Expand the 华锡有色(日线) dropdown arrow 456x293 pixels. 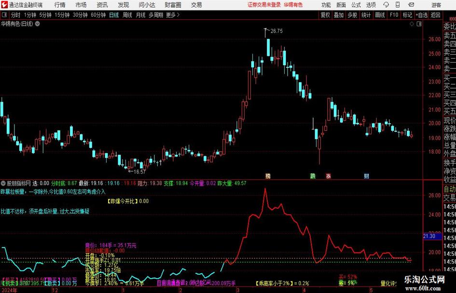pyautogui.click(x=37, y=24)
